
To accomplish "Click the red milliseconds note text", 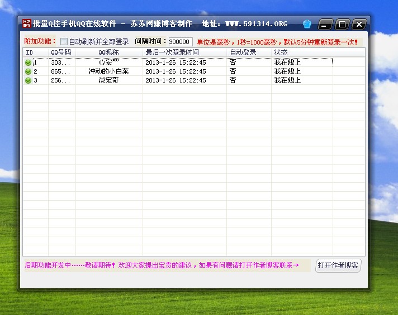I will [x=277, y=42].
